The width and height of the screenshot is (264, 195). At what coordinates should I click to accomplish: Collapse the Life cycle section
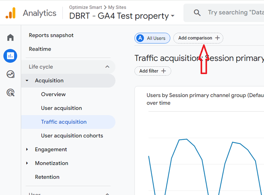click(x=107, y=67)
